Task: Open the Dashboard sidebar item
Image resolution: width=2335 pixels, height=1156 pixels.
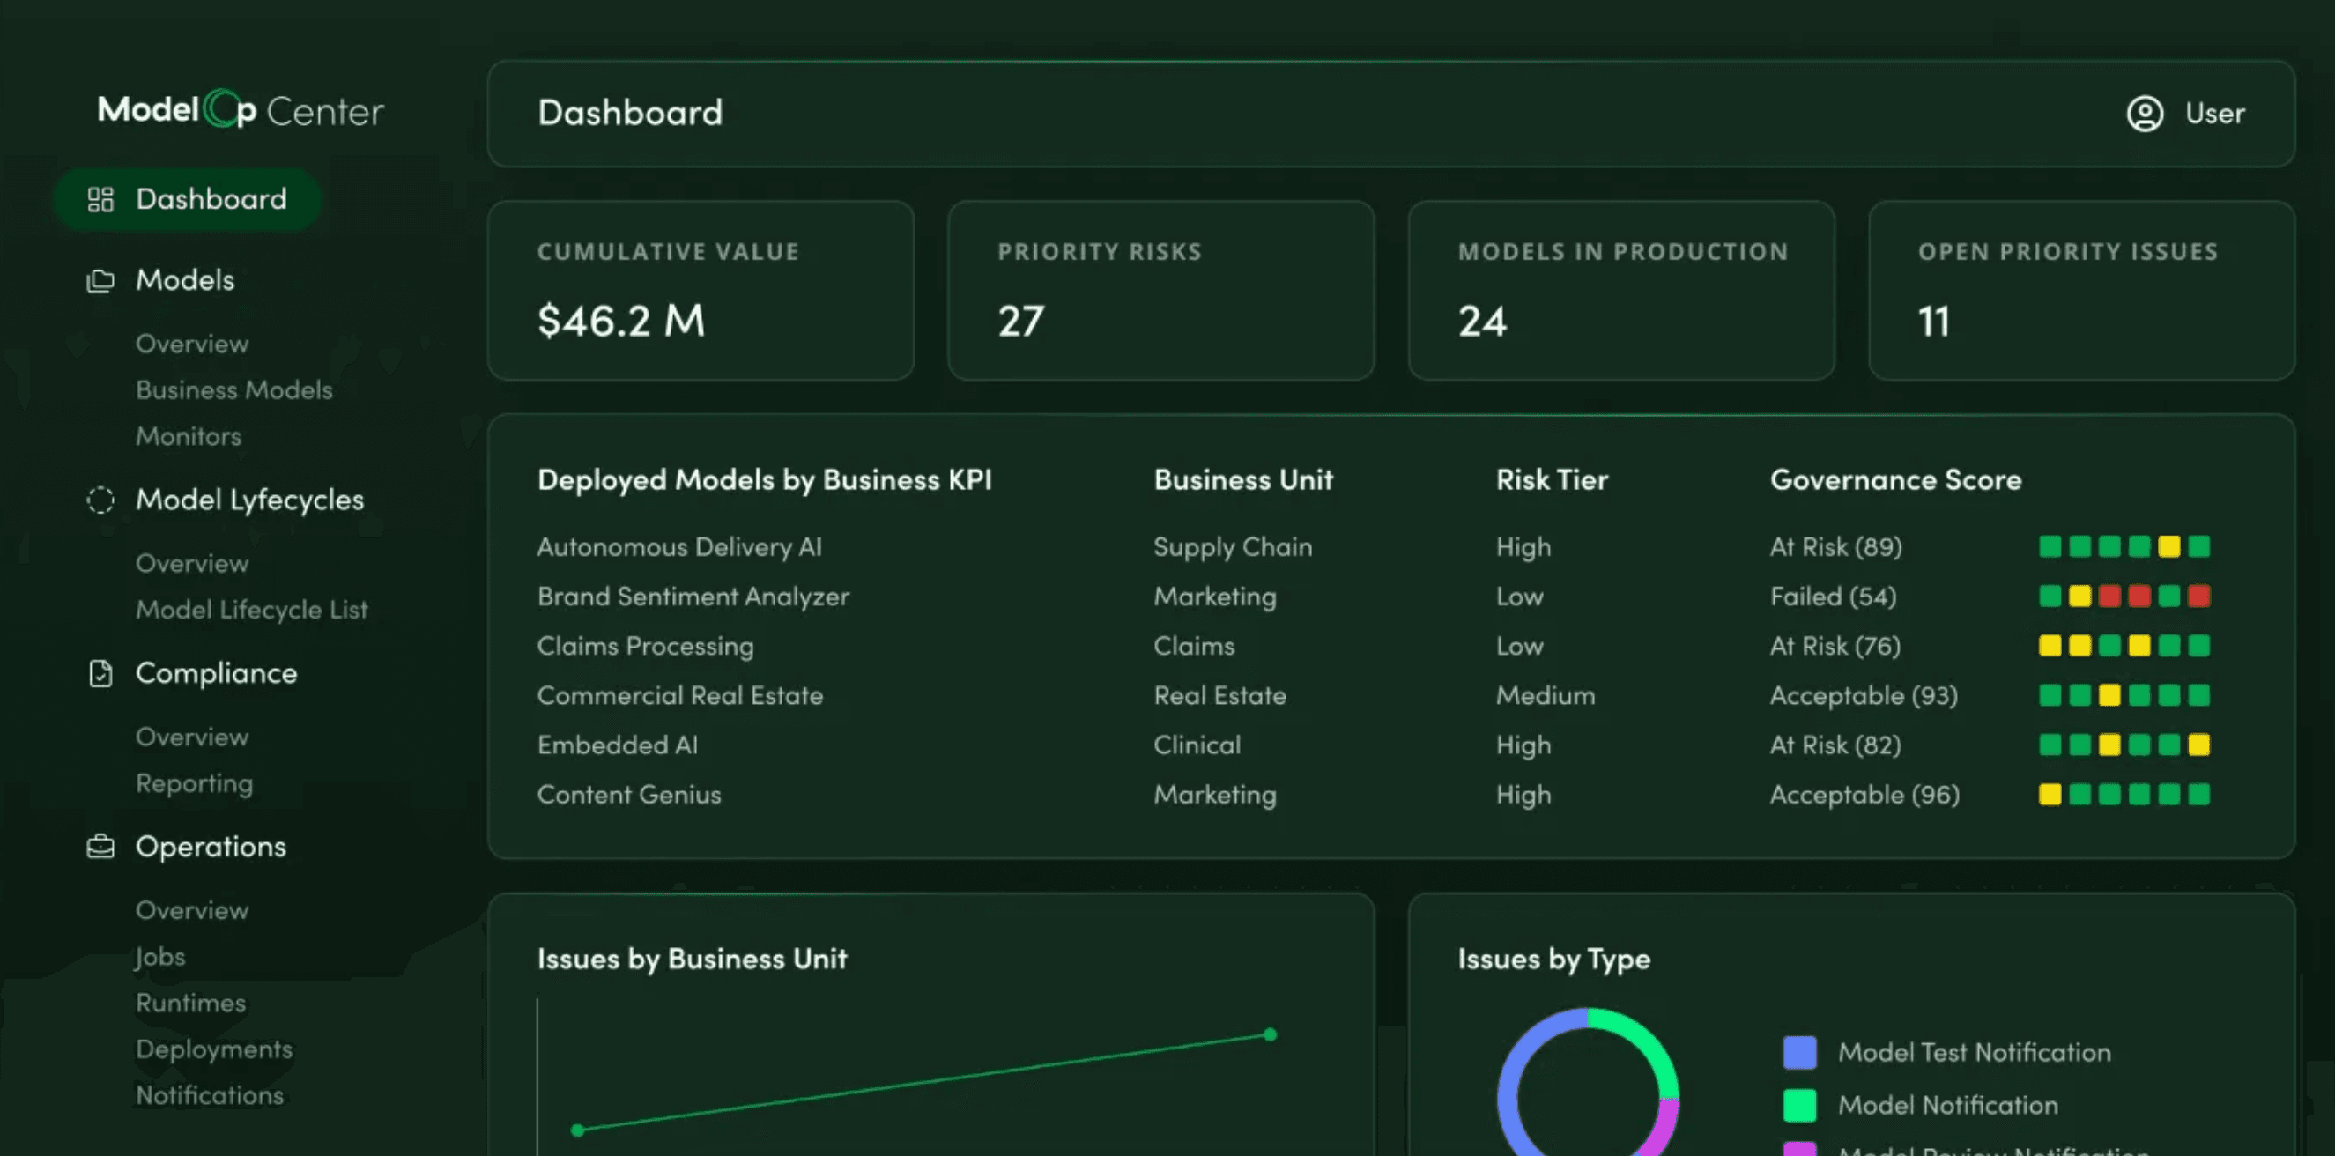Action: tap(188, 199)
